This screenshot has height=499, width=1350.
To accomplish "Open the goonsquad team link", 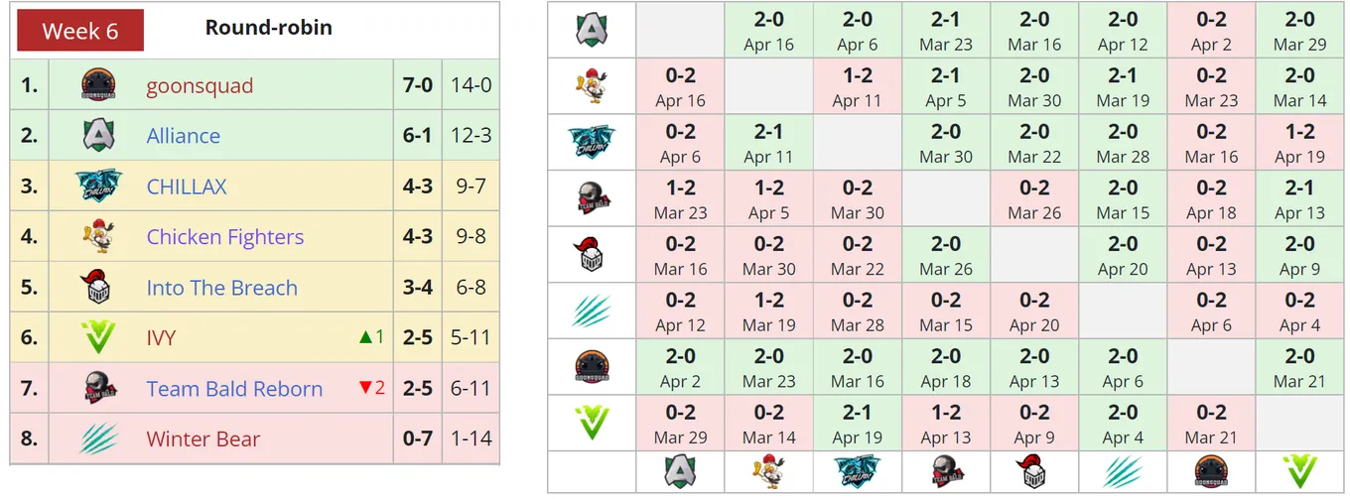I will pyautogui.click(x=200, y=85).
